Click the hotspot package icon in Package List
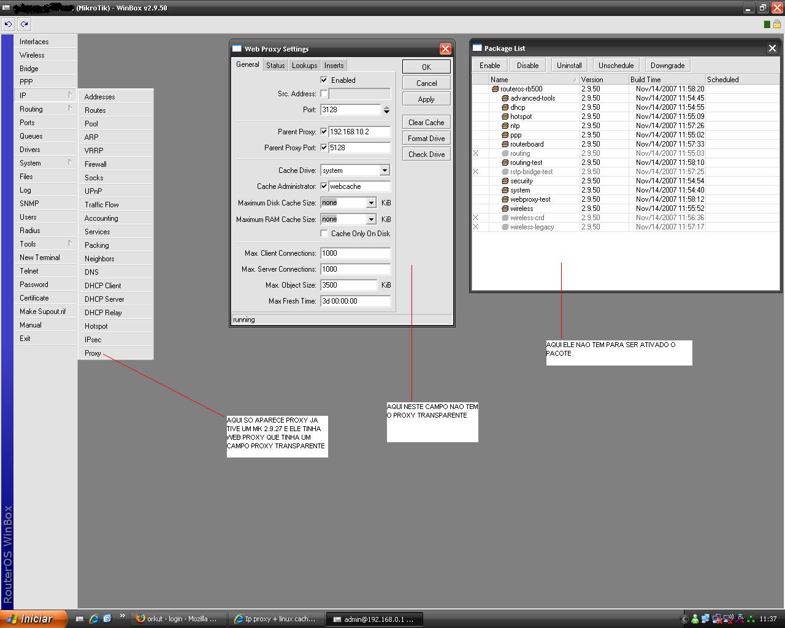Screen dimensions: 785x628 (x=505, y=117)
